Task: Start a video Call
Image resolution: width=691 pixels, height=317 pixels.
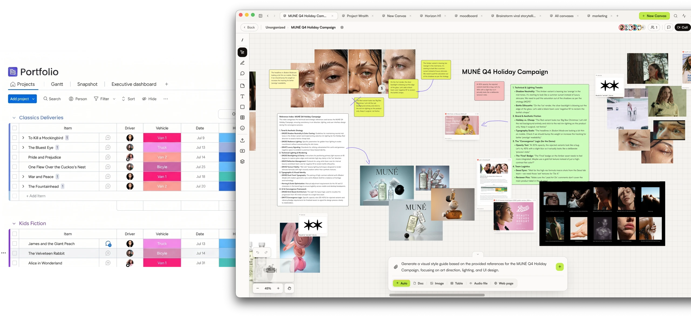Action: click(x=682, y=27)
